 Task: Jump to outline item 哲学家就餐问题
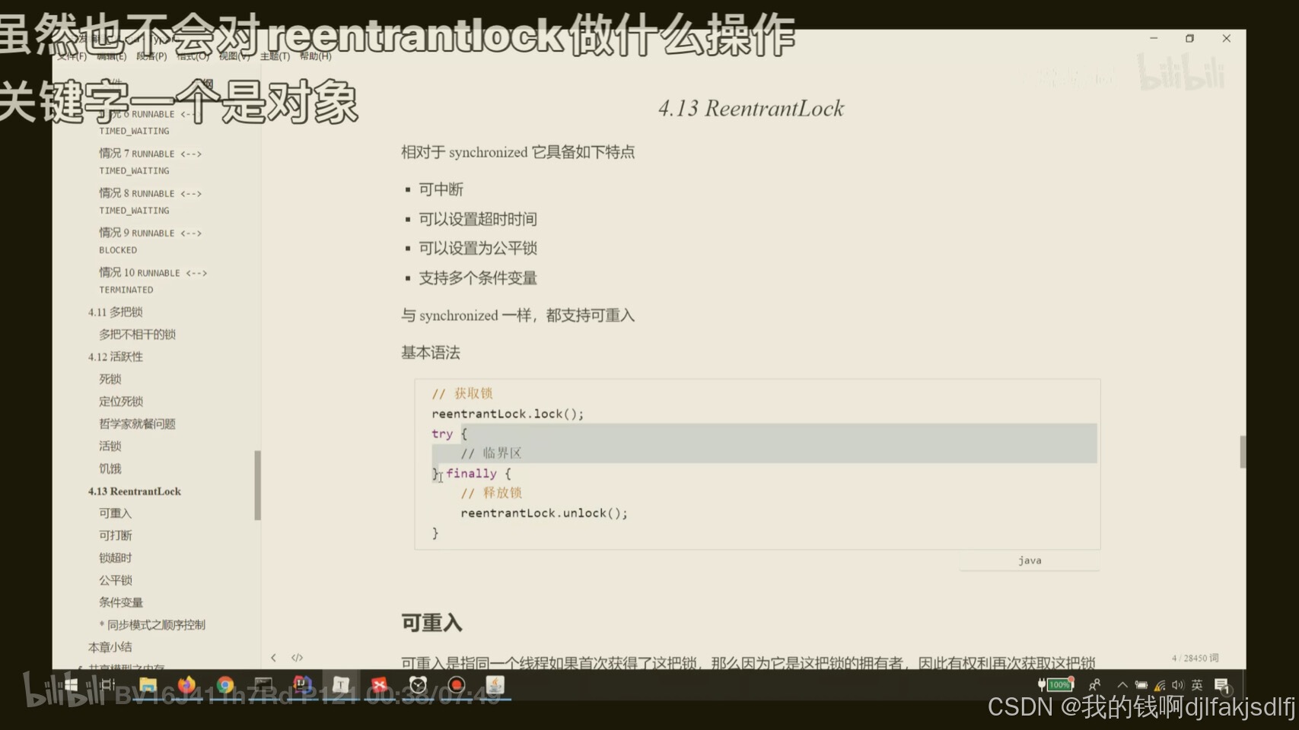[137, 424]
